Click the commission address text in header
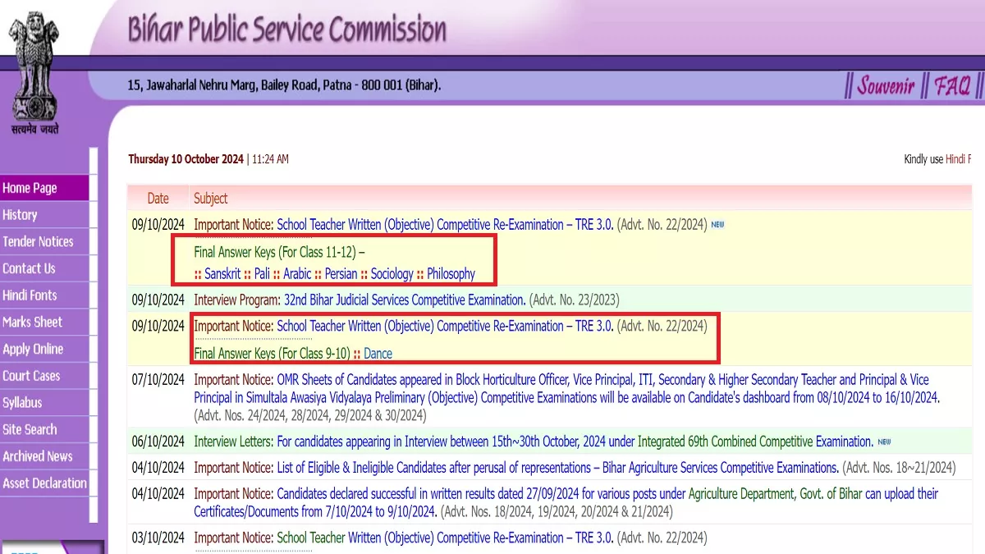985x554 pixels. tap(284, 85)
